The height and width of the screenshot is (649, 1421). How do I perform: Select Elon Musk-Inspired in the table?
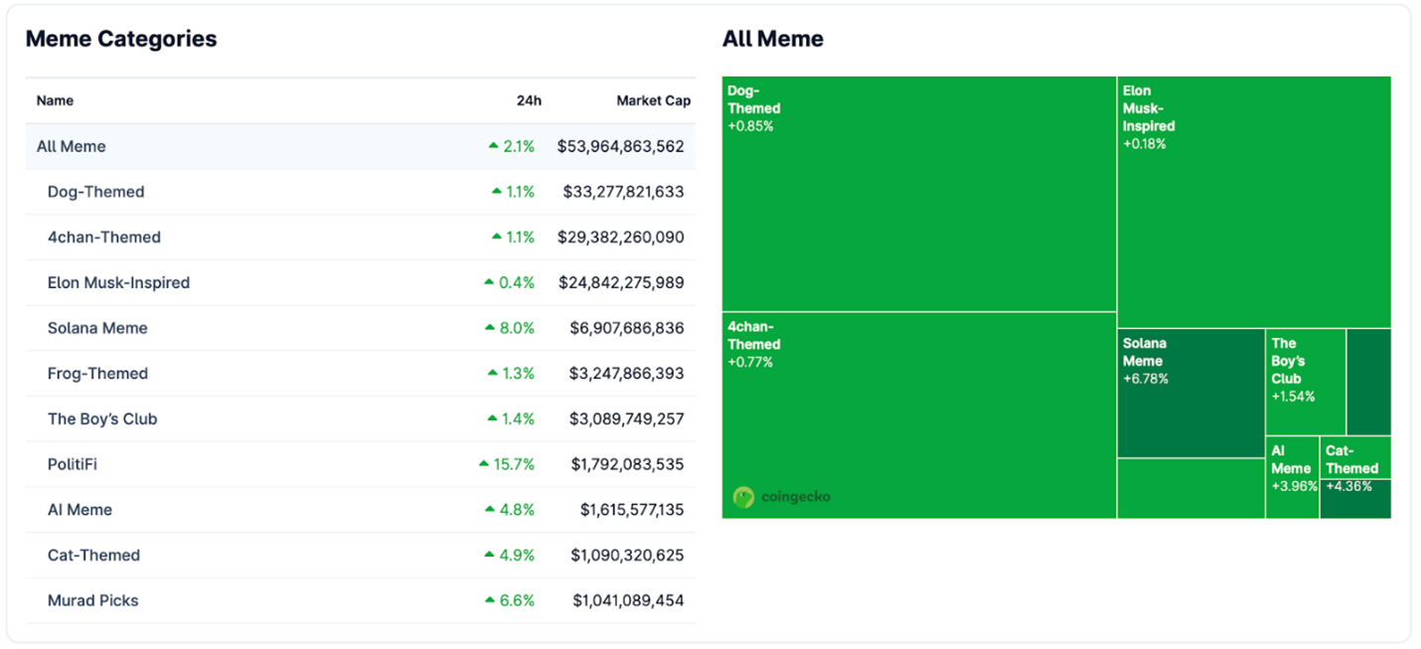pos(118,283)
